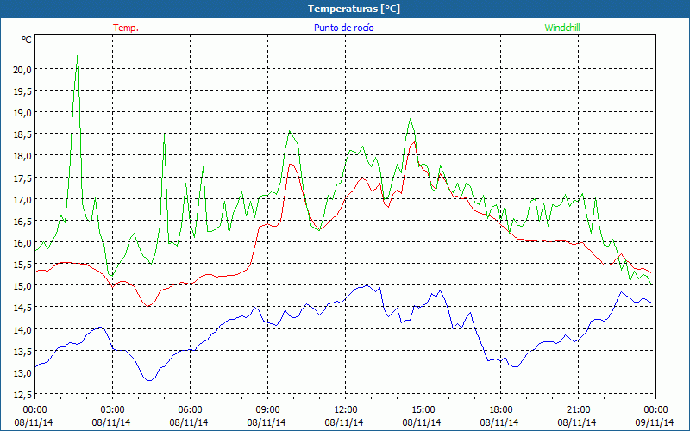Click the '06:00' time axis label
This screenshot has height=431, width=690.
(190, 410)
